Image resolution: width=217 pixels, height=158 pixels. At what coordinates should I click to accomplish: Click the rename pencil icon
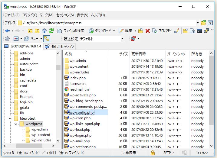(x=177, y=31)
